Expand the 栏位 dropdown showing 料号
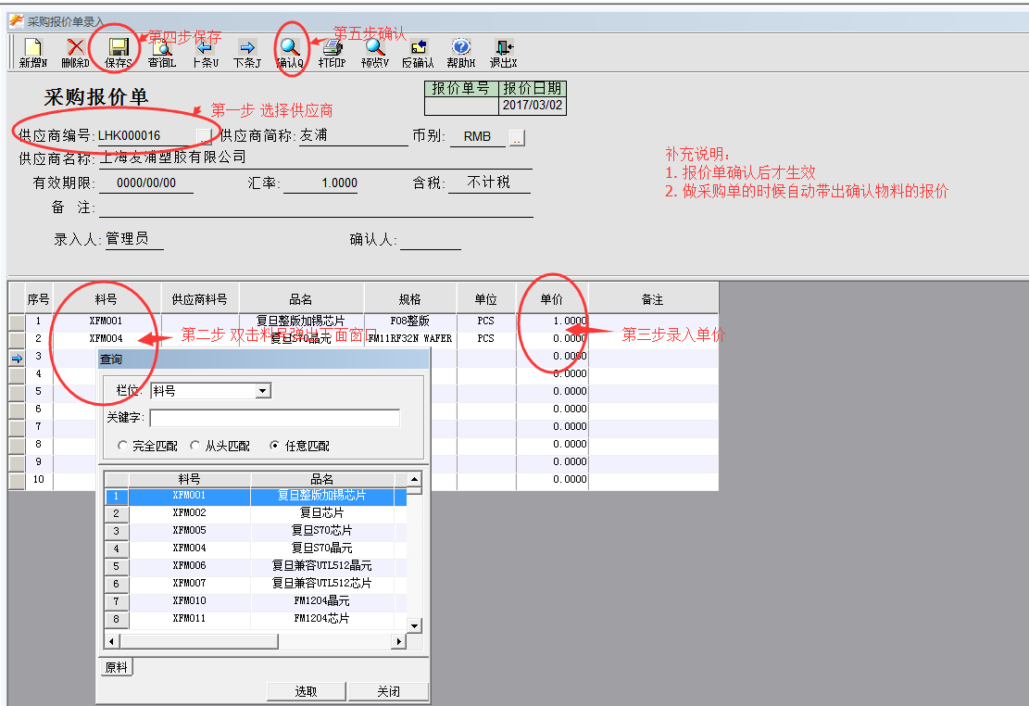The height and width of the screenshot is (706, 1029). tap(263, 391)
